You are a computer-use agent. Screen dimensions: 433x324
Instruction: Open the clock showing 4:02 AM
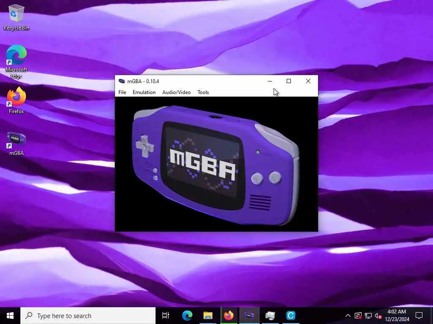click(x=397, y=316)
